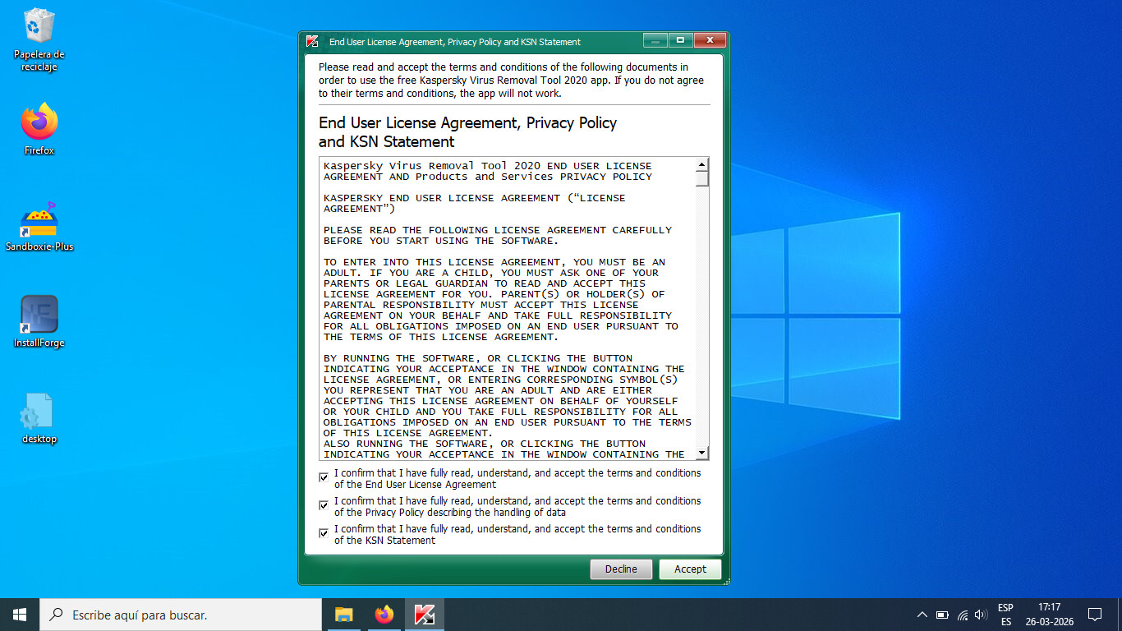Toggle the Privacy Policy confirmation checkbox

[324, 505]
